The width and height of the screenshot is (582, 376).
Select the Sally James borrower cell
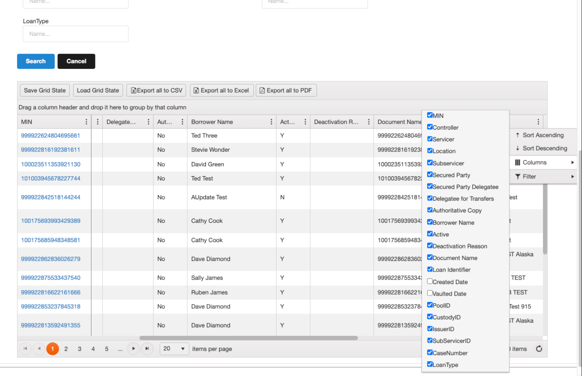[x=232, y=278]
